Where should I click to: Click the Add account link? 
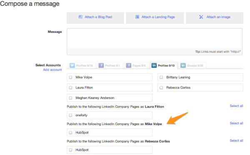52,70
